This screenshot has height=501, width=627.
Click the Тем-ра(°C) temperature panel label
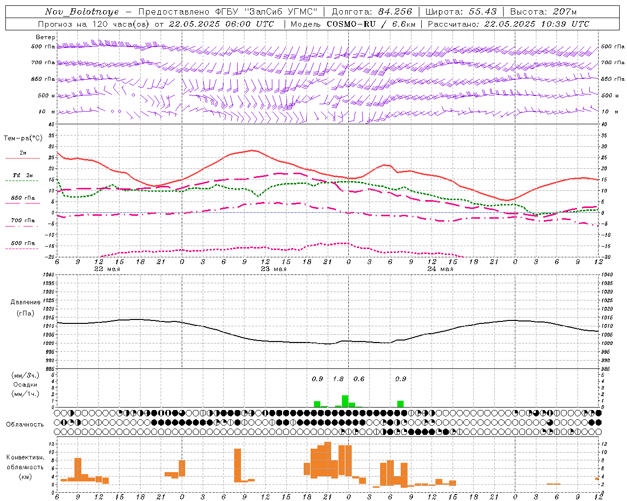pos(23,138)
